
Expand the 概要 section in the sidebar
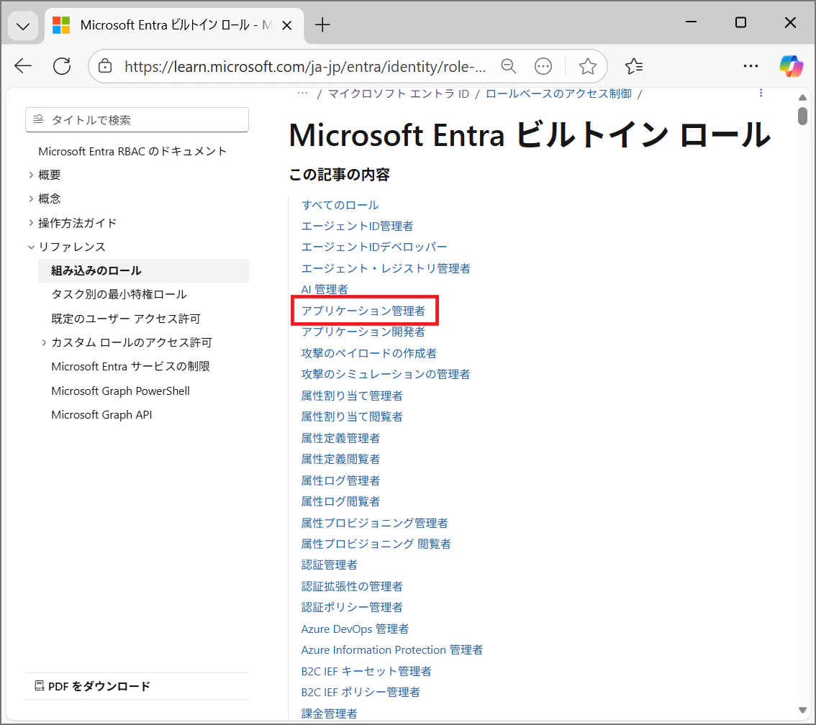[x=31, y=175]
